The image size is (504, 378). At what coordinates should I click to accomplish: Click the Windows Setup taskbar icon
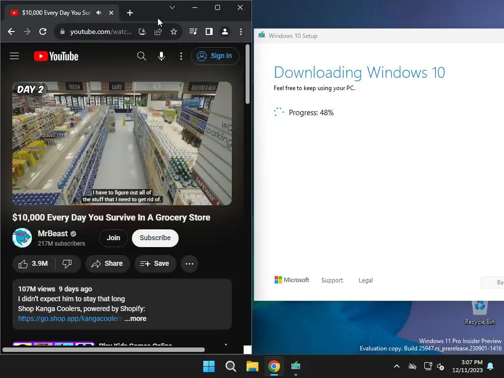point(296,366)
